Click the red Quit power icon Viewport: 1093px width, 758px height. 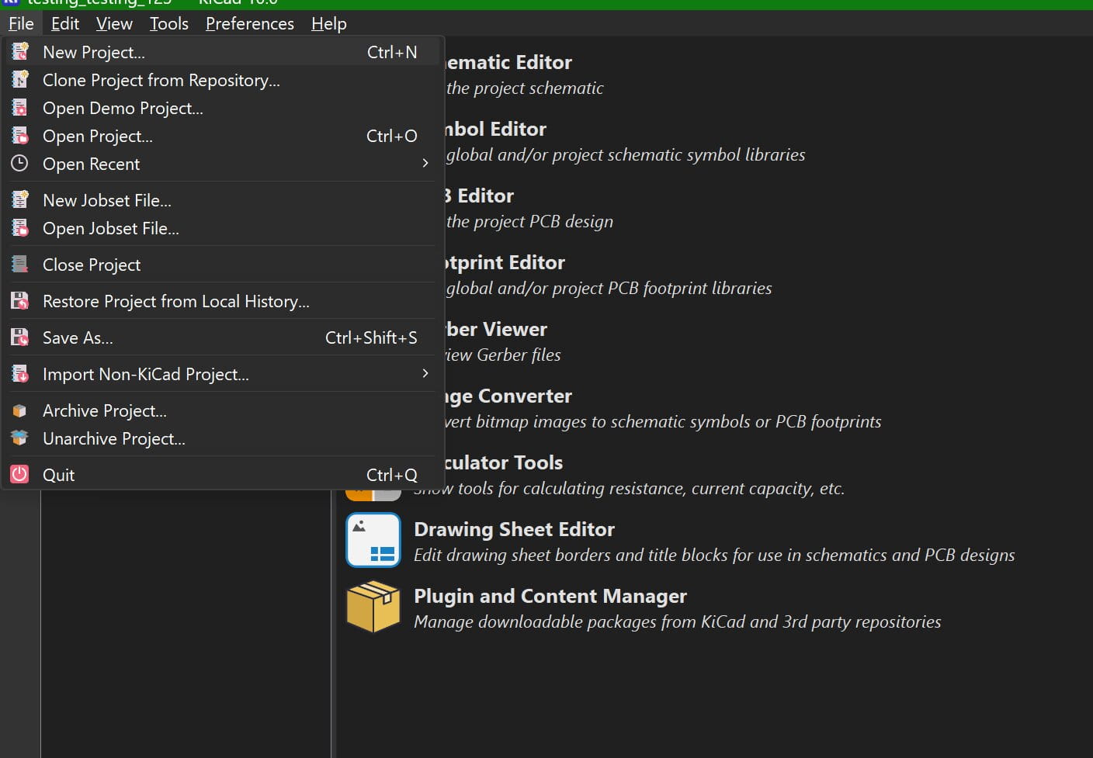point(19,474)
